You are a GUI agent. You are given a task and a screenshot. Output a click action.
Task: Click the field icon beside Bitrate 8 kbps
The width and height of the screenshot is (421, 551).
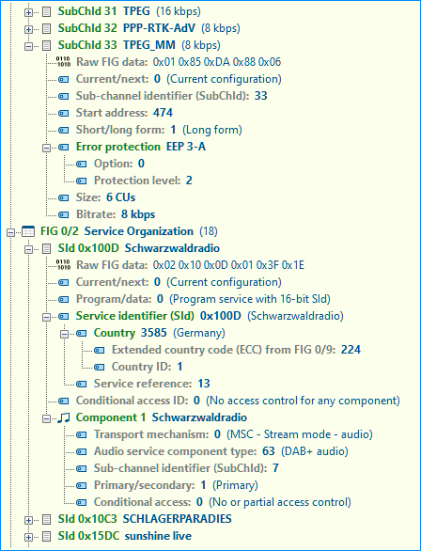(64, 214)
